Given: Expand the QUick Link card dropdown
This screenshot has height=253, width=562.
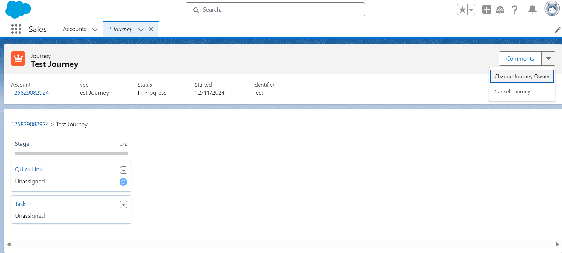Looking at the screenshot, I should pyautogui.click(x=124, y=170).
